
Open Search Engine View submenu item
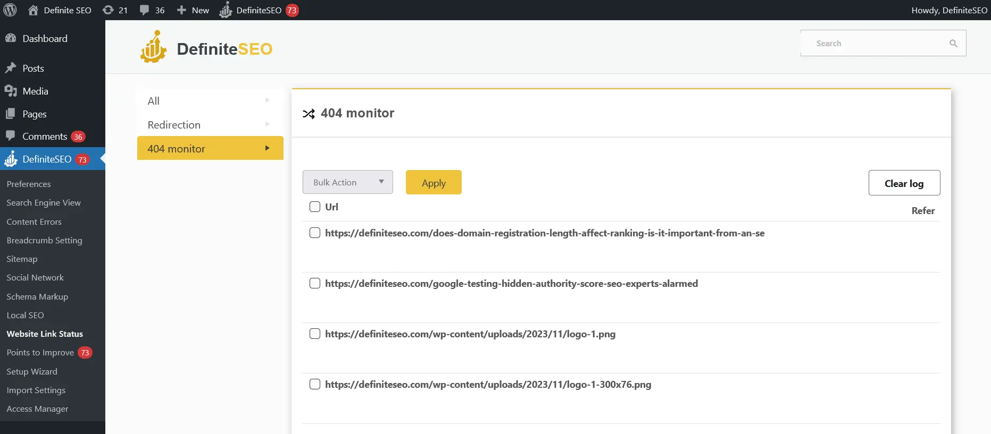click(x=44, y=202)
